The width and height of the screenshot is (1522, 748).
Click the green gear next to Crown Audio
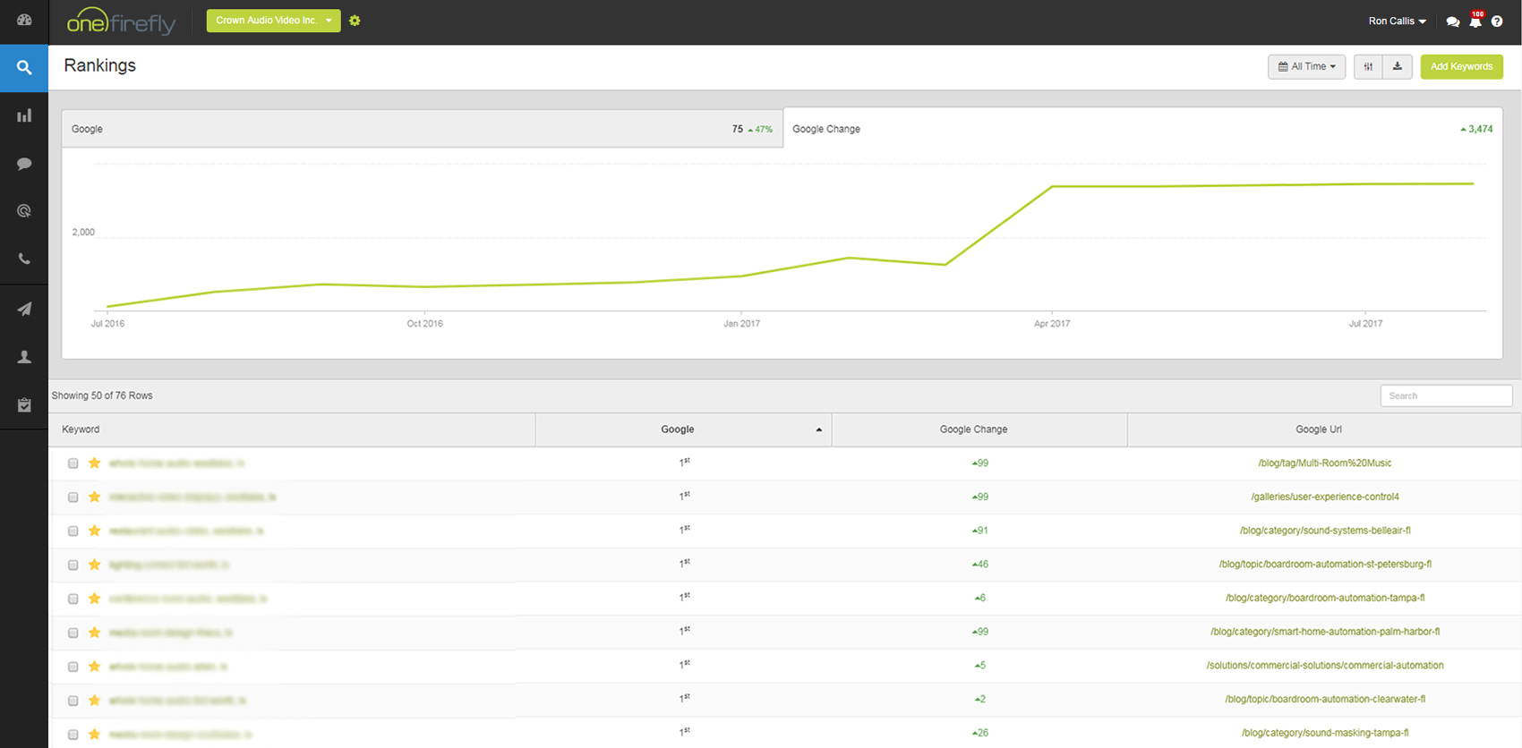click(355, 21)
